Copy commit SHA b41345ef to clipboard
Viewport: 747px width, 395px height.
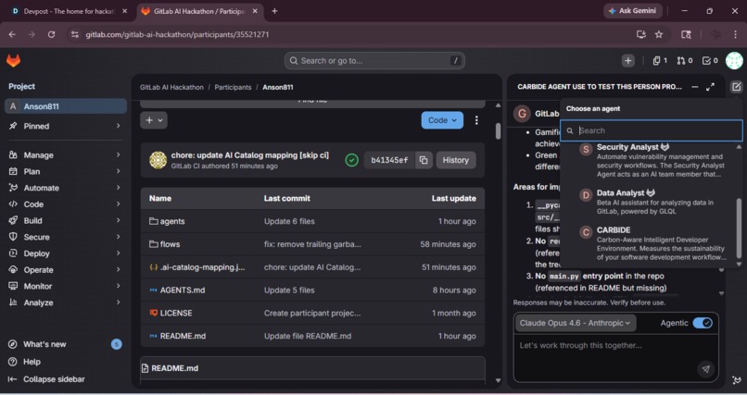point(424,160)
